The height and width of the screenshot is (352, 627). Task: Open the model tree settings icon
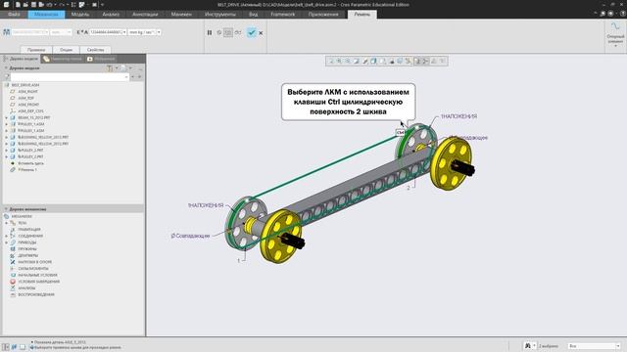[x=110, y=68]
